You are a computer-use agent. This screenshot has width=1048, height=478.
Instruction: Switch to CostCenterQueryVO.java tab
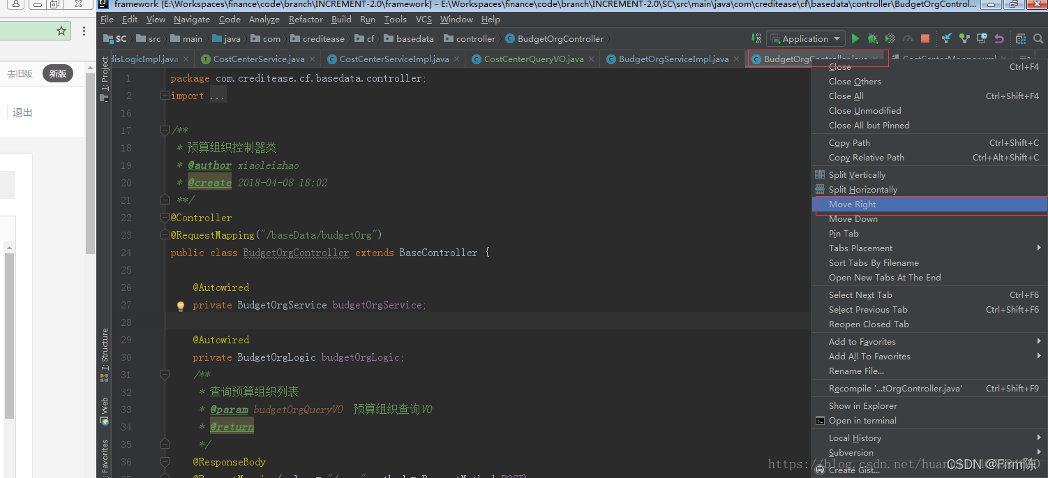534,59
